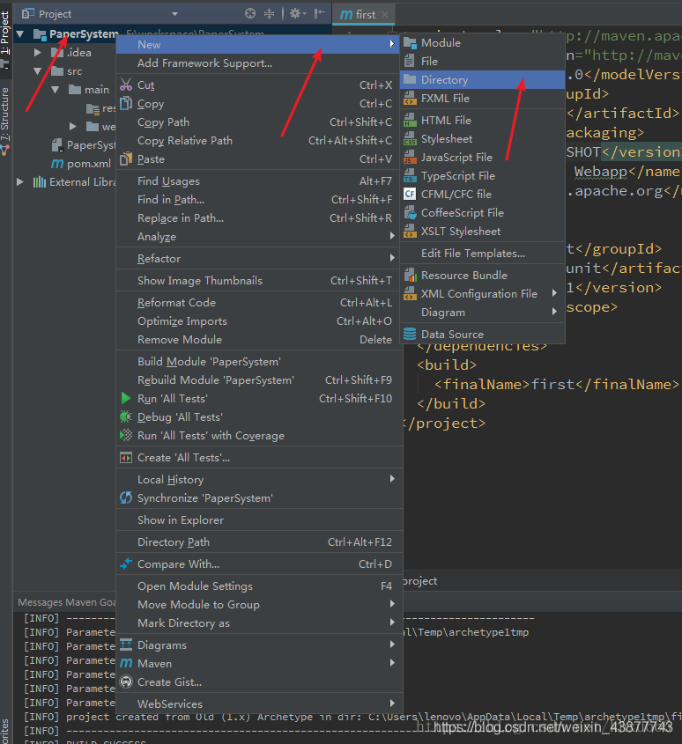Select Create Gist option
Image resolution: width=682 pixels, height=744 pixels.
point(169,682)
